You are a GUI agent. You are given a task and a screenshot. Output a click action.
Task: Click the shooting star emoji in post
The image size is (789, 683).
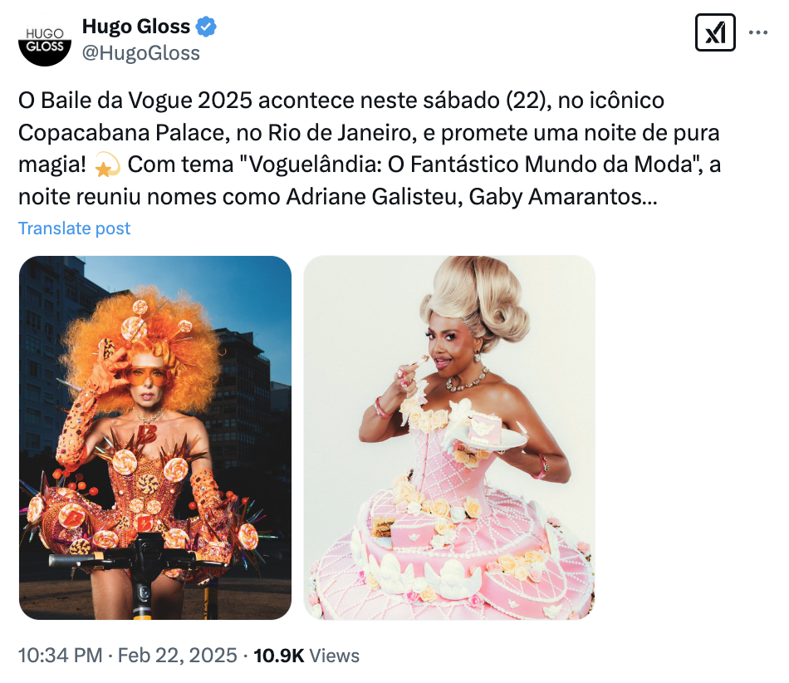click(107, 165)
